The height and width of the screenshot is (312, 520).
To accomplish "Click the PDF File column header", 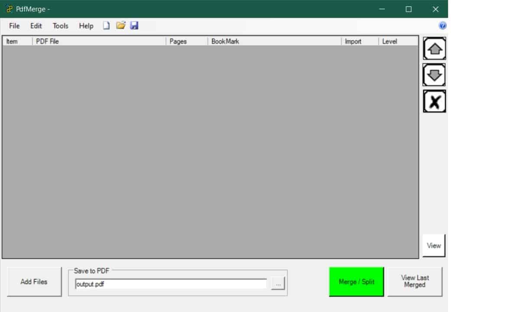I will pyautogui.click(x=99, y=42).
